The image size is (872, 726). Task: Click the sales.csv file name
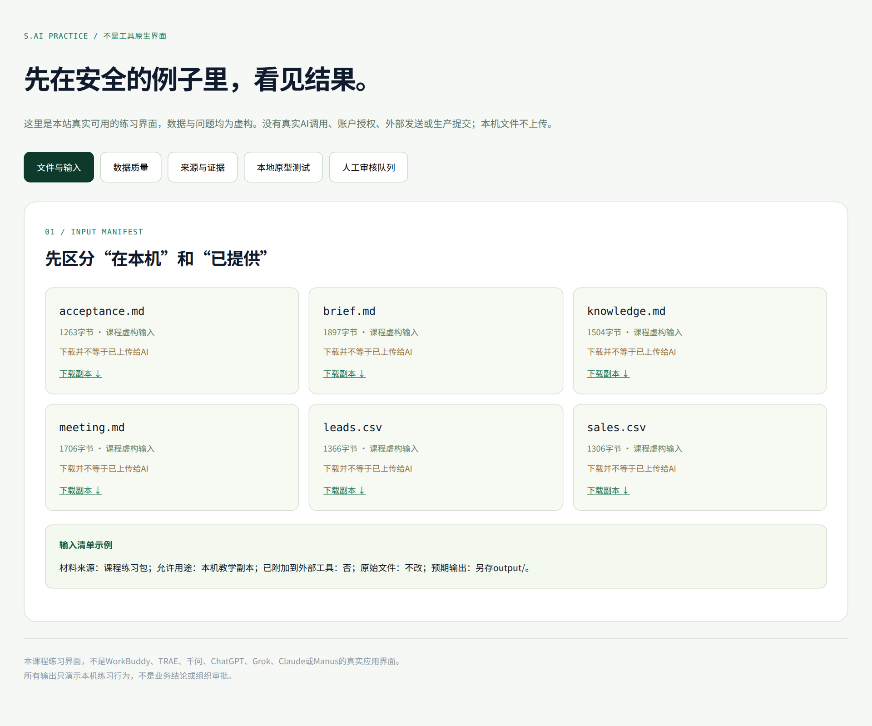(x=616, y=428)
